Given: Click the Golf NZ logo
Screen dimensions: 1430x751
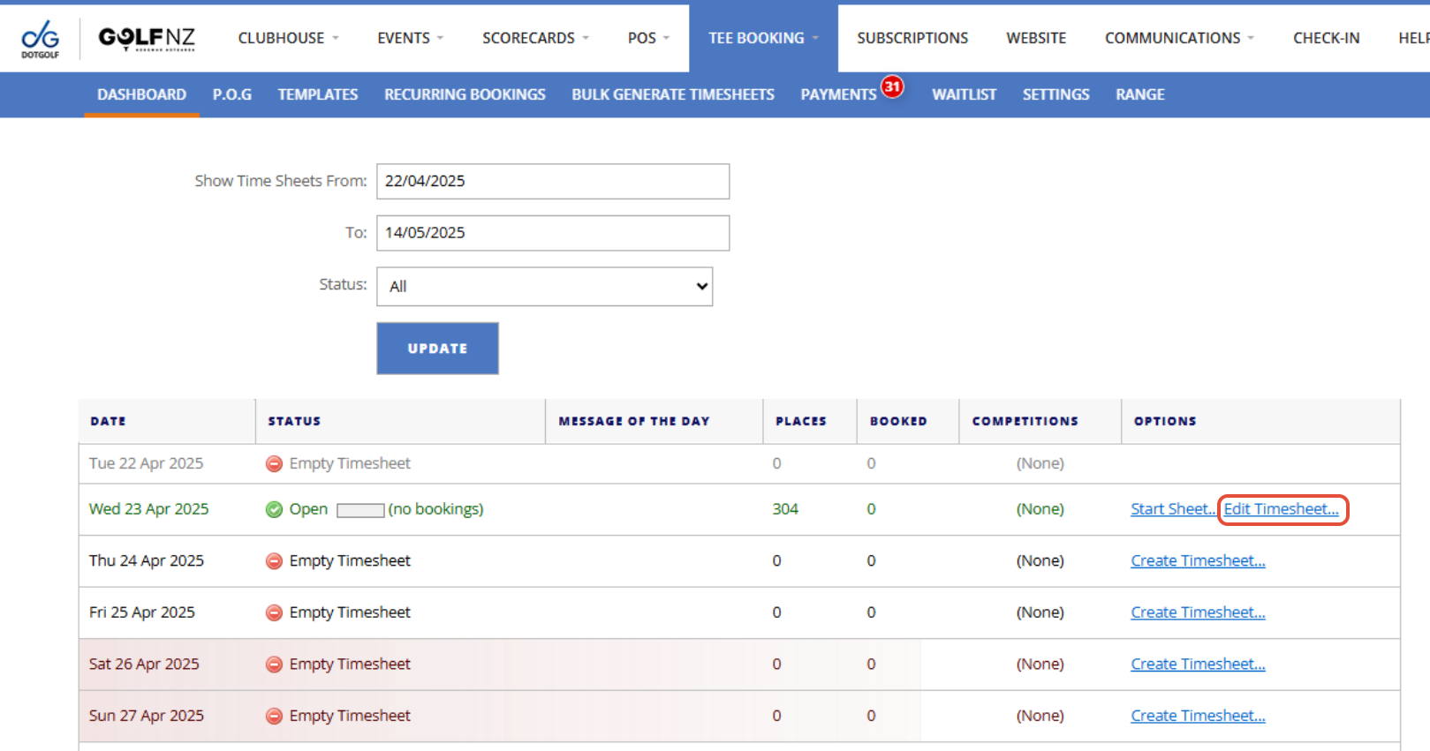Looking at the screenshot, I should tap(147, 39).
